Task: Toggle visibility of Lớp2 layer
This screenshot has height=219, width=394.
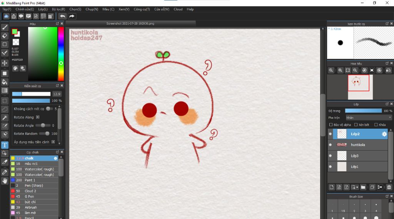Action: 330,134
